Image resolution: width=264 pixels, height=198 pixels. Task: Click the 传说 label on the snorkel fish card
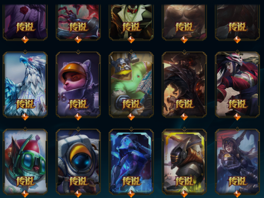coord(25,181)
